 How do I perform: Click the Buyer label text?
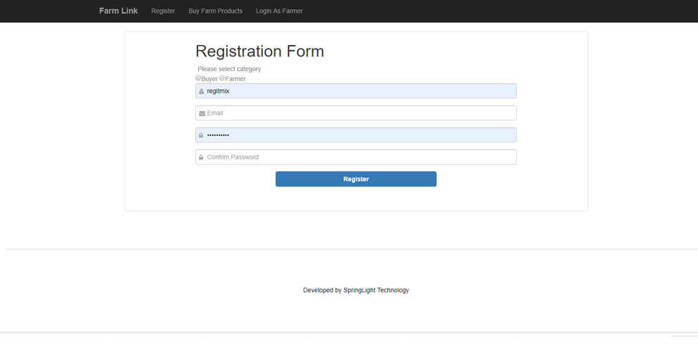pos(209,79)
